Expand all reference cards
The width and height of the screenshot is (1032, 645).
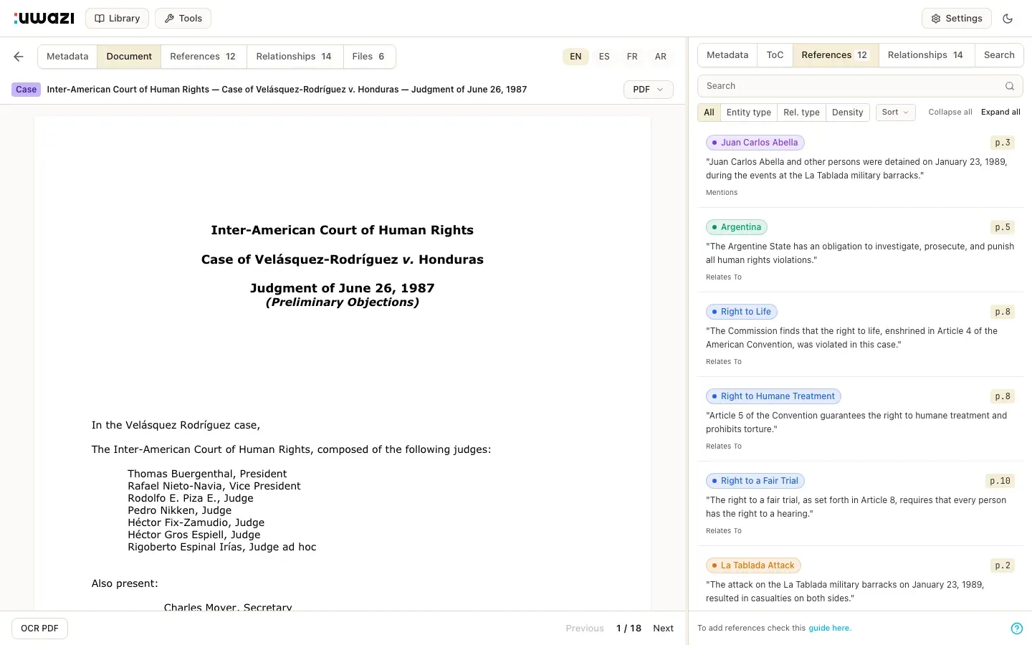pyautogui.click(x=1000, y=112)
